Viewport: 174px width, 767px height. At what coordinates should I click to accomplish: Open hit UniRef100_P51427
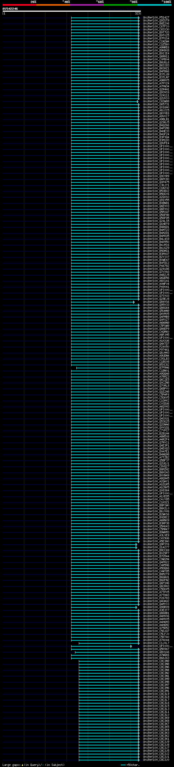(156, 18)
